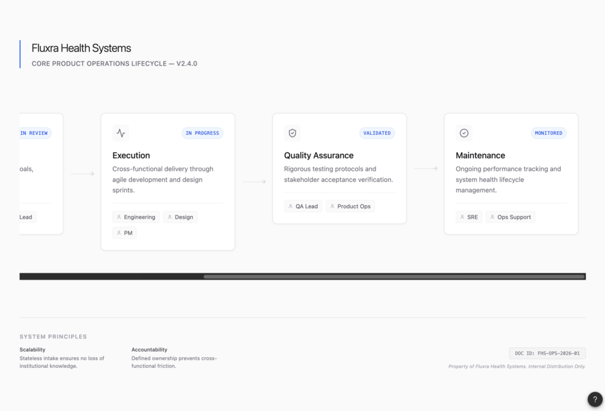Click the Maintenance check-circle icon
The width and height of the screenshot is (605, 411).
pyautogui.click(x=464, y=133)
